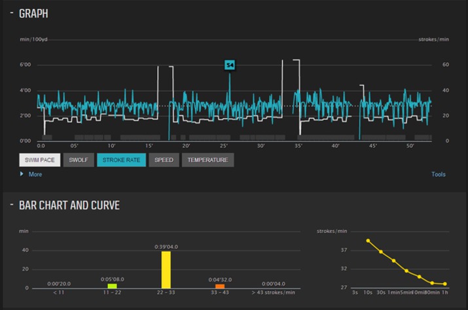Toggle the SWOLF graph series
This screenshot has width=468, height=310.
[x=79, y=160]
